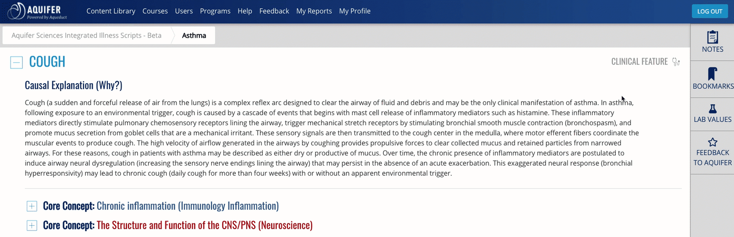The height and width of the screenshot is (237, 734).
Task: Go to My Profile
Action: tap(355, 11)
